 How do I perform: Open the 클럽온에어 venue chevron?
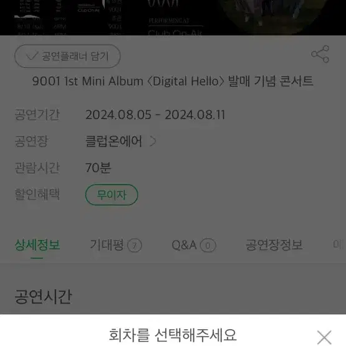tap(153, 142)
